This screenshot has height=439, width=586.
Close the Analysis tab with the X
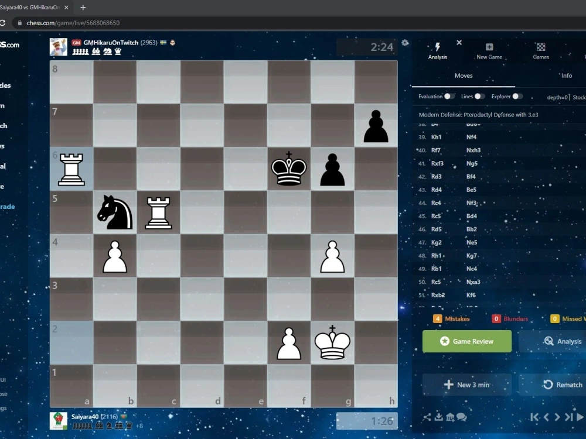(459, 43)
